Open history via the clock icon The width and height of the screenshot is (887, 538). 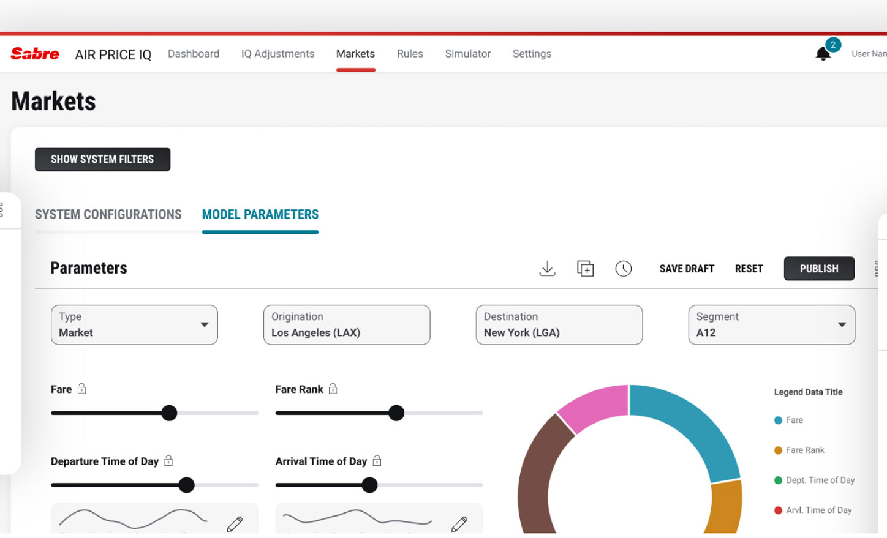point(623,269)
